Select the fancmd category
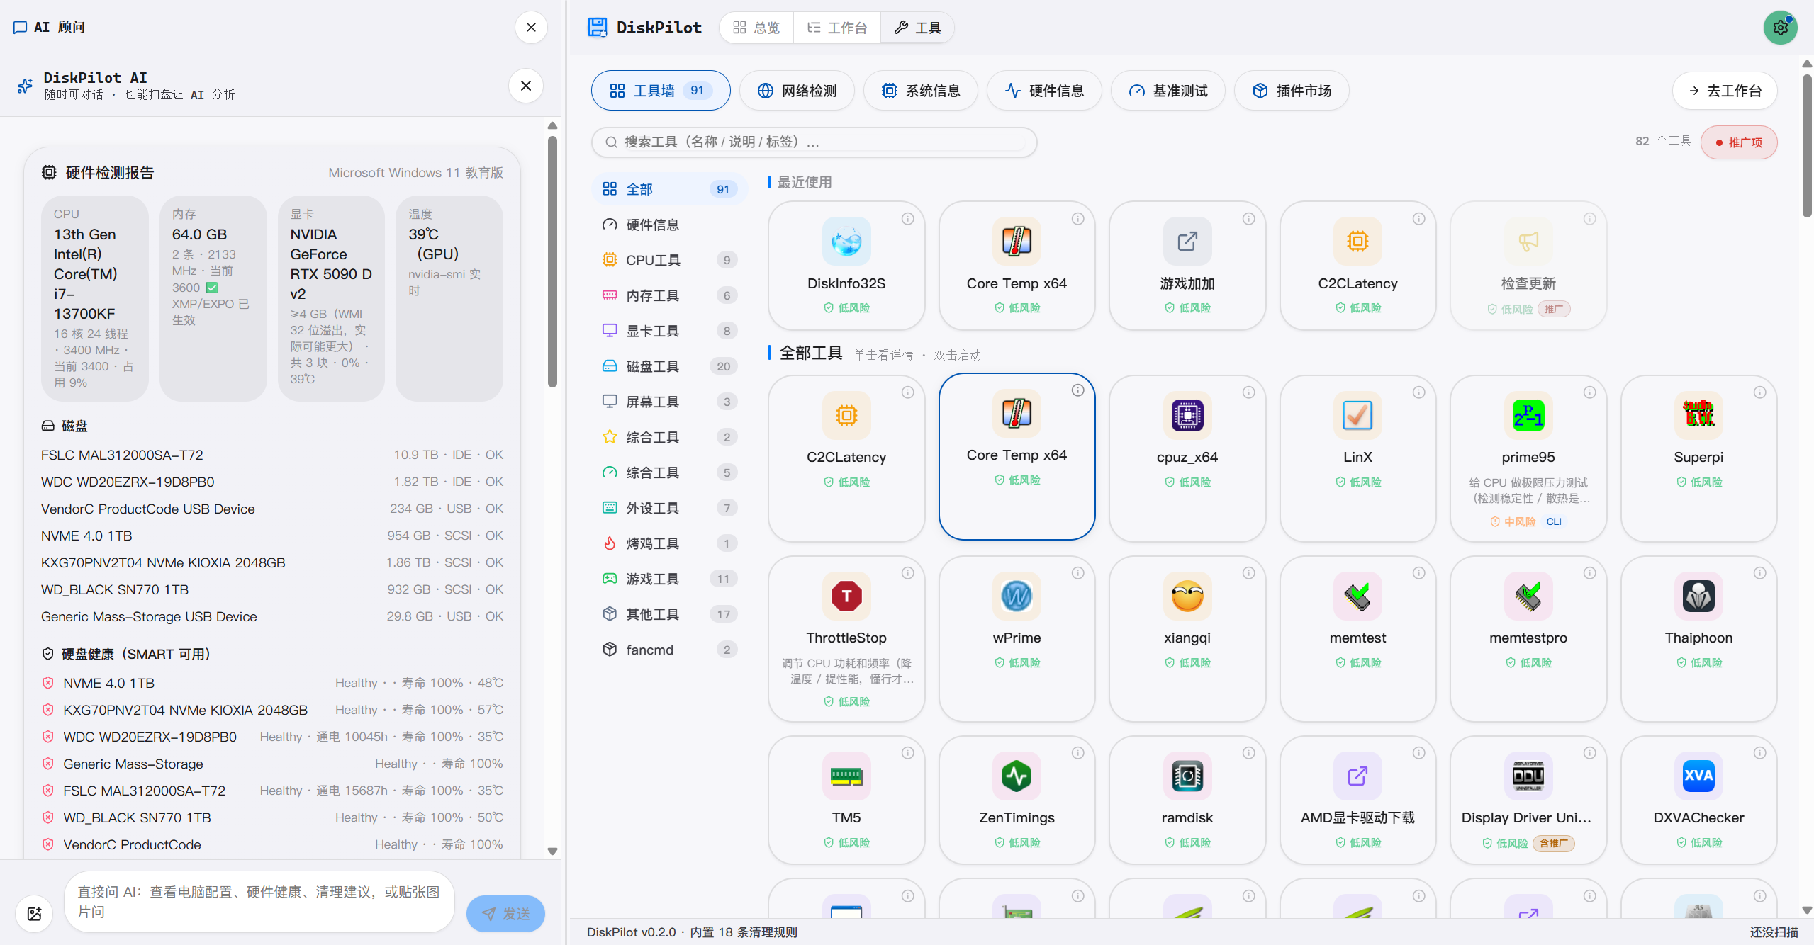The width and height of the screenshot is (1814, 945). pos(669,650)
